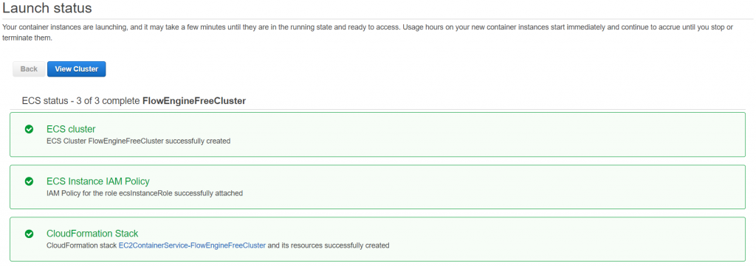
Task: Click the 'ECS status - 3 of 3 complete' text
Action: [81, 101]
